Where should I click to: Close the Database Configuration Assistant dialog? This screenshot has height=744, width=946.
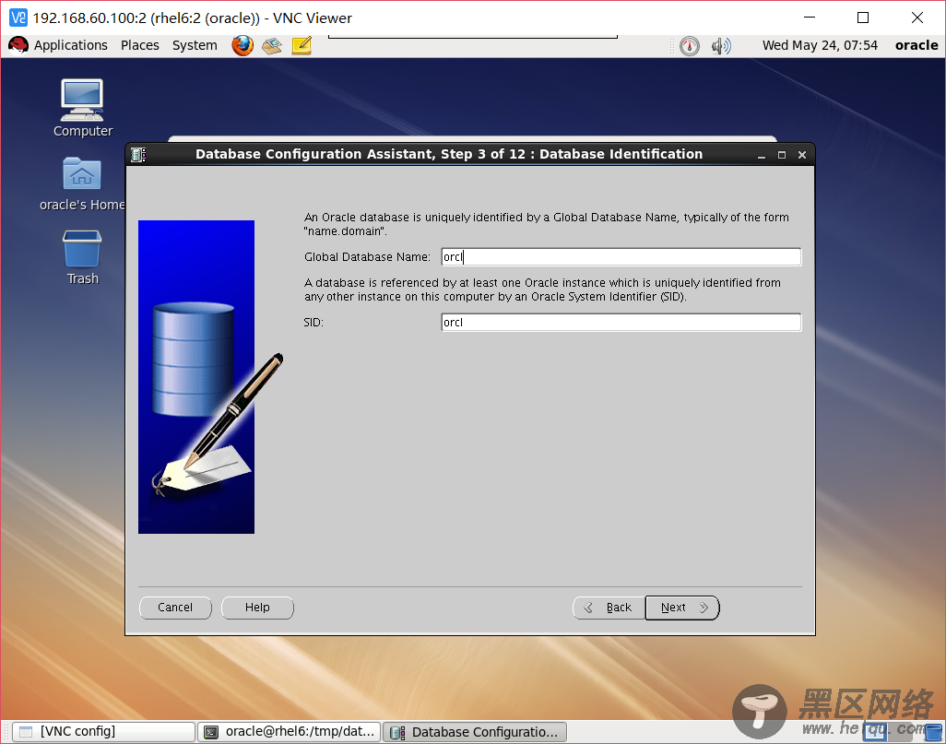[802, 155]
